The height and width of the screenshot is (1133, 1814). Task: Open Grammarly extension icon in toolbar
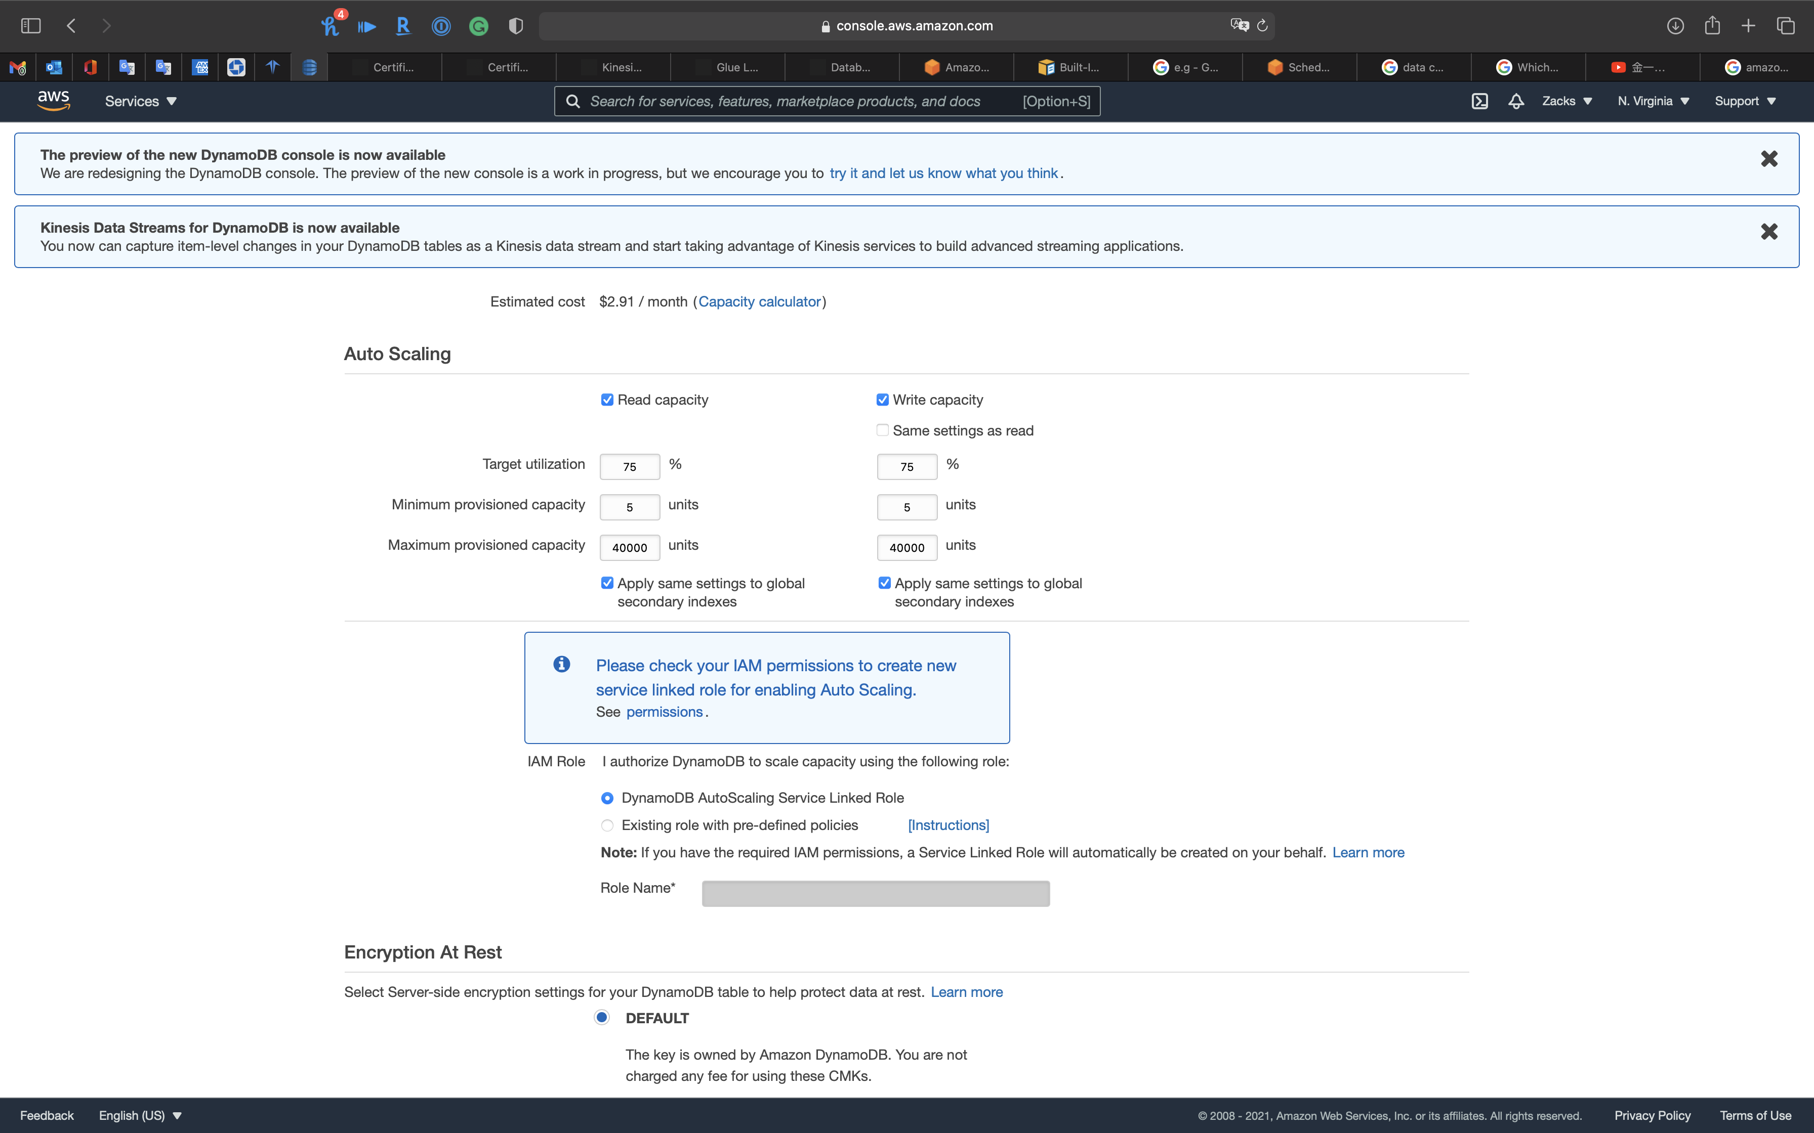pos(478,27)
